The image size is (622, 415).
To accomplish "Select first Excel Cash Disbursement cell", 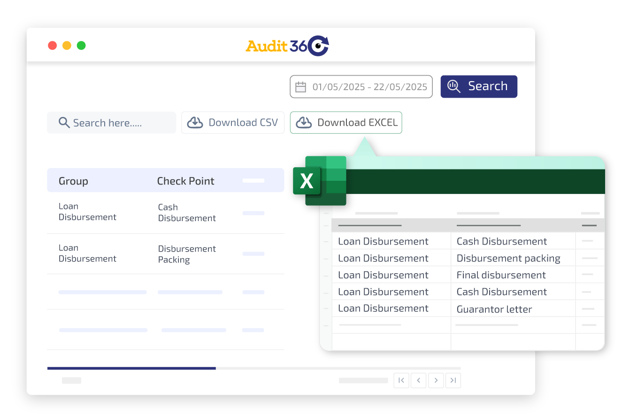I will tap(513, 241).
